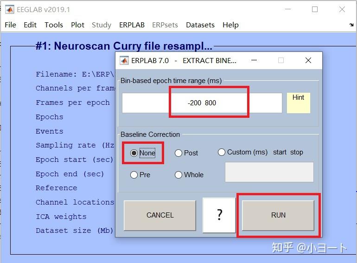Click the RUN button

click(x=278, y=215)
